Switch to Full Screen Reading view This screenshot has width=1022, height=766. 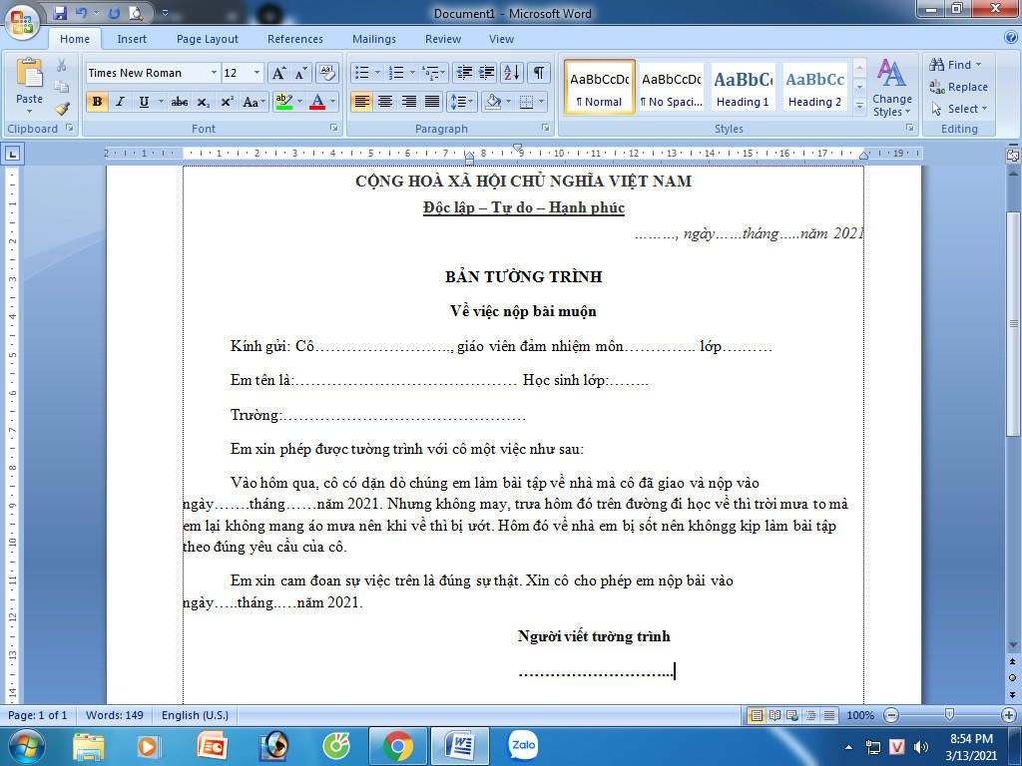pos(774,715)
